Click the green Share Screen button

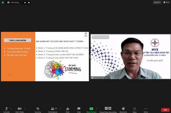point(91,109)
